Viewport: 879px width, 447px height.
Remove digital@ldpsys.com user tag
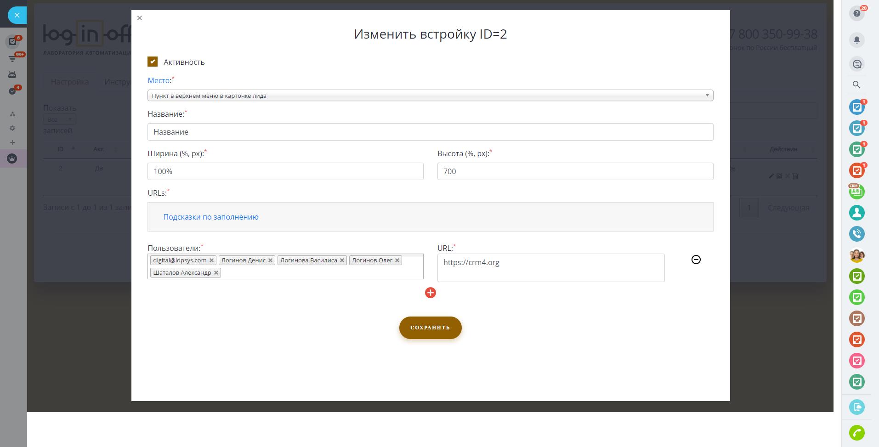[x=211, y=260]
